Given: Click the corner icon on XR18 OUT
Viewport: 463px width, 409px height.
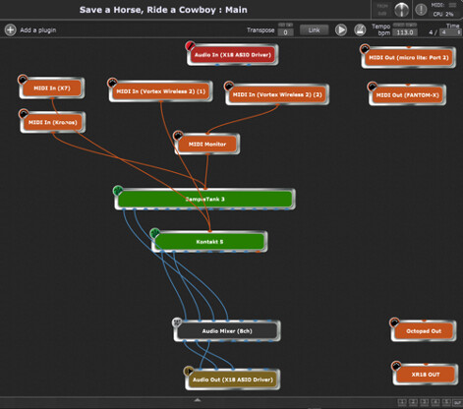Looking at the screenshot, I should (x=396, y=366).
